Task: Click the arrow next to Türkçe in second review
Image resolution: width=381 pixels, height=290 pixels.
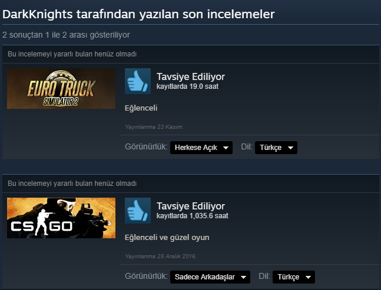Action: pos(308,277)
